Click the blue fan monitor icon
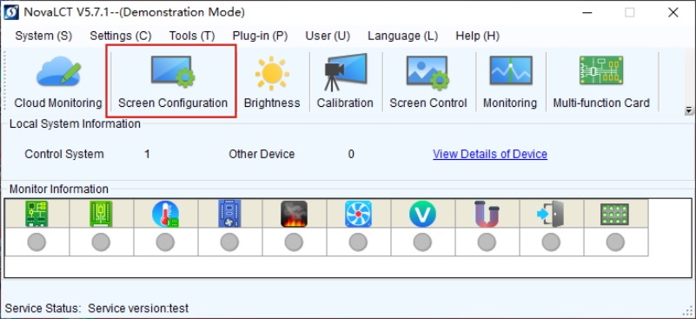Viewport: 696px width, 319px height. click(x=358, y=214)
